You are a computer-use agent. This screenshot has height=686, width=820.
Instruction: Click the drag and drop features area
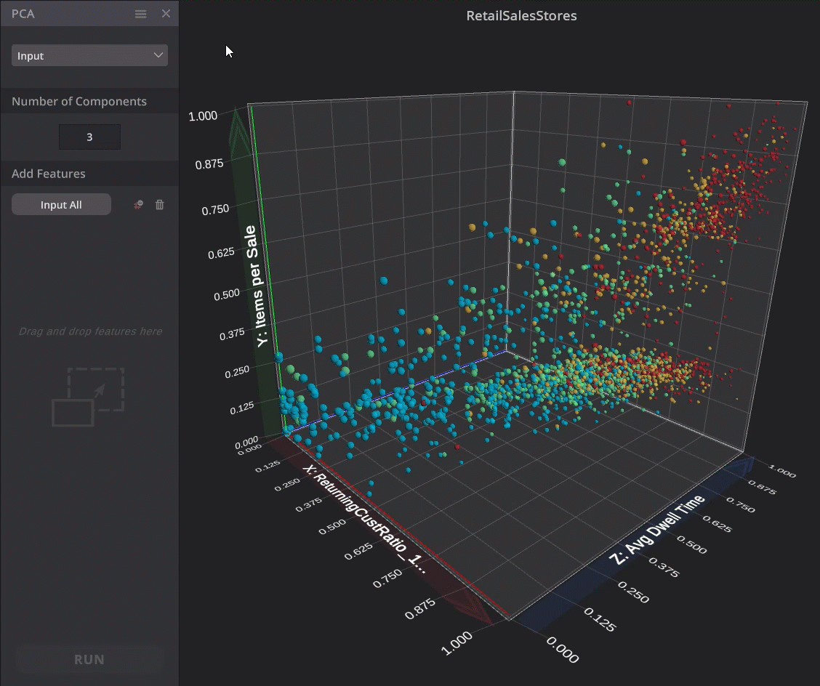pos(89,377)
